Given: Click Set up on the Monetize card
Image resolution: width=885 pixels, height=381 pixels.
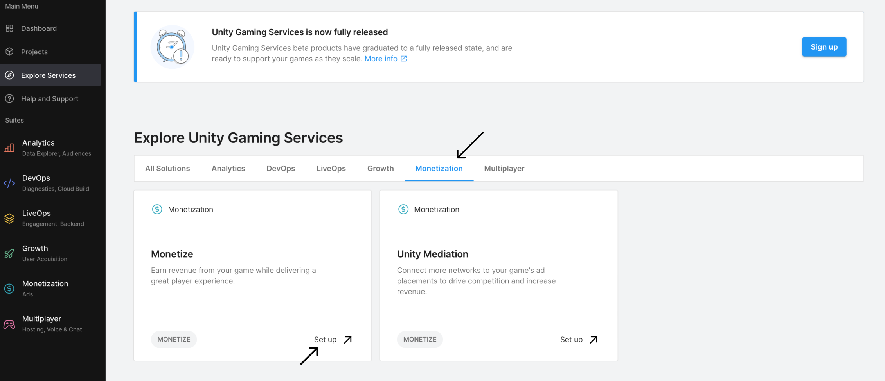Looking at the screenshot, I should 333,340.
